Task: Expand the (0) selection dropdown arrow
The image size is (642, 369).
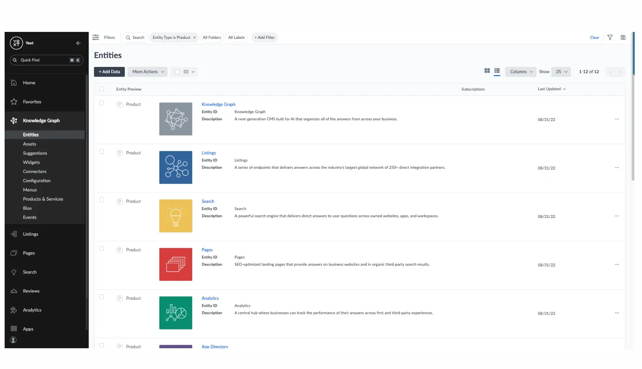Action: point(193,72)
